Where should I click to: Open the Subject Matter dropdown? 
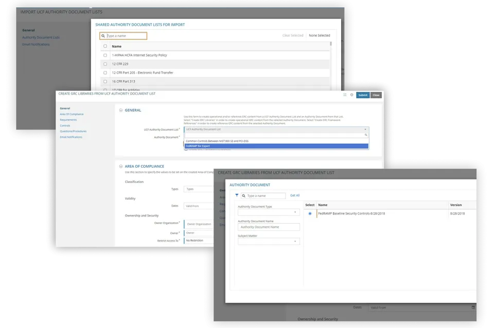pyautogui.click(x=269, y=241)
